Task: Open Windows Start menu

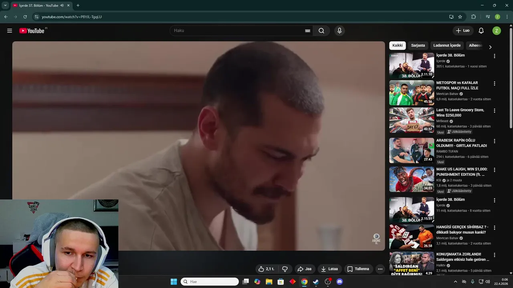Action: (174, 282)
